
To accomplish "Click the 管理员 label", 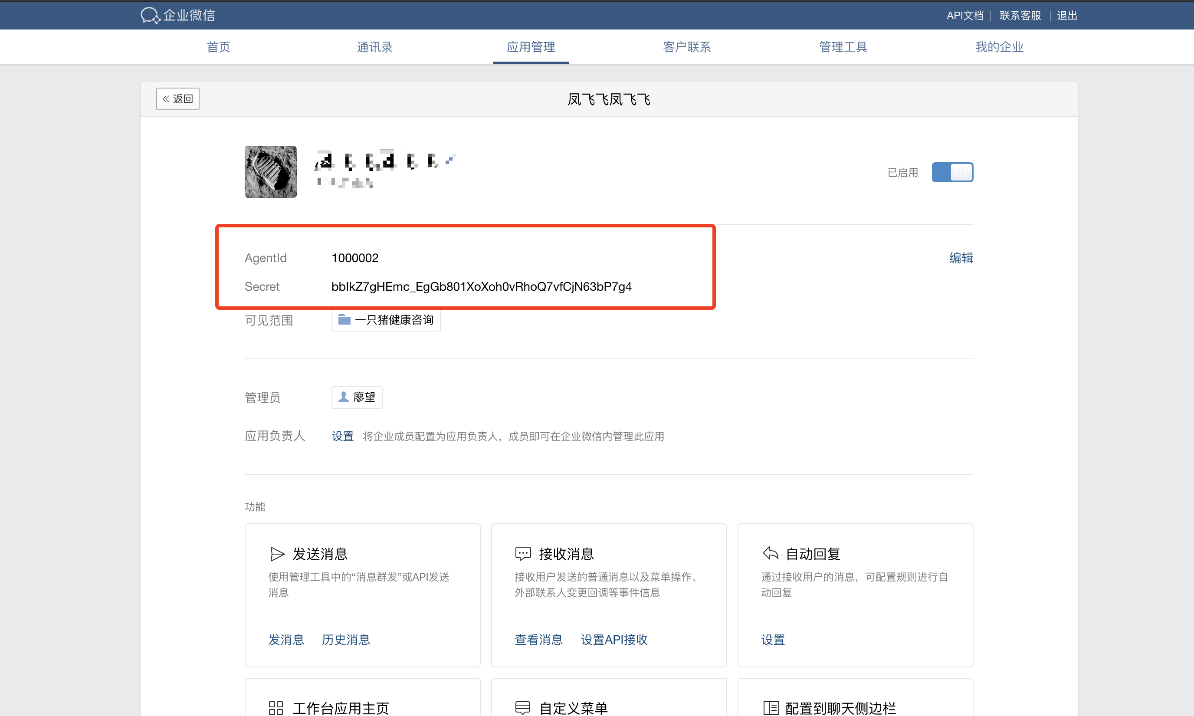I will tap(262, 397).
